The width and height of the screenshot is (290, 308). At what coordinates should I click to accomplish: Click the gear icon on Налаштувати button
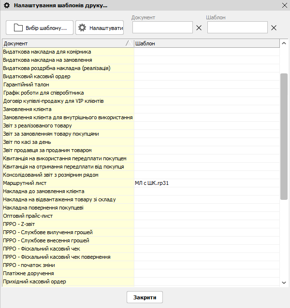(82, 28)
